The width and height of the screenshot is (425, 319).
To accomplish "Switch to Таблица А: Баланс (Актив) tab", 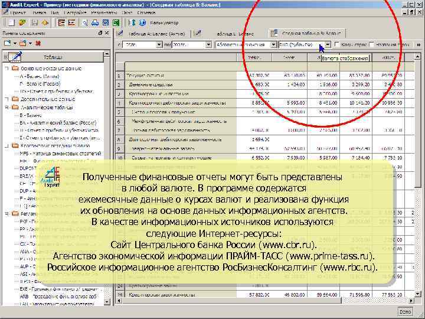I will pos(156,34).
